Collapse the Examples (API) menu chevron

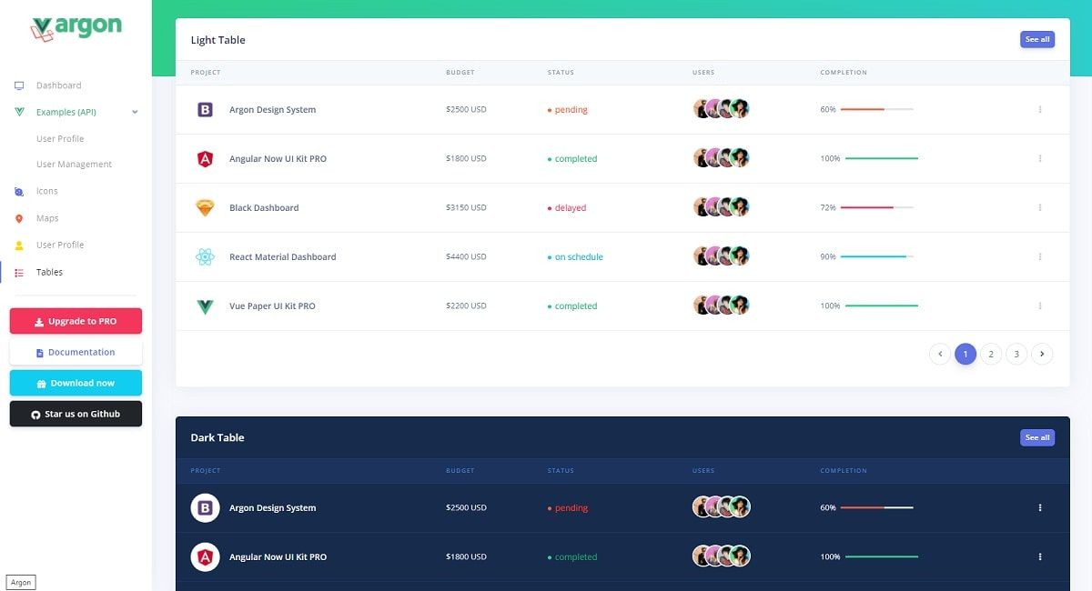coord(135,113)
